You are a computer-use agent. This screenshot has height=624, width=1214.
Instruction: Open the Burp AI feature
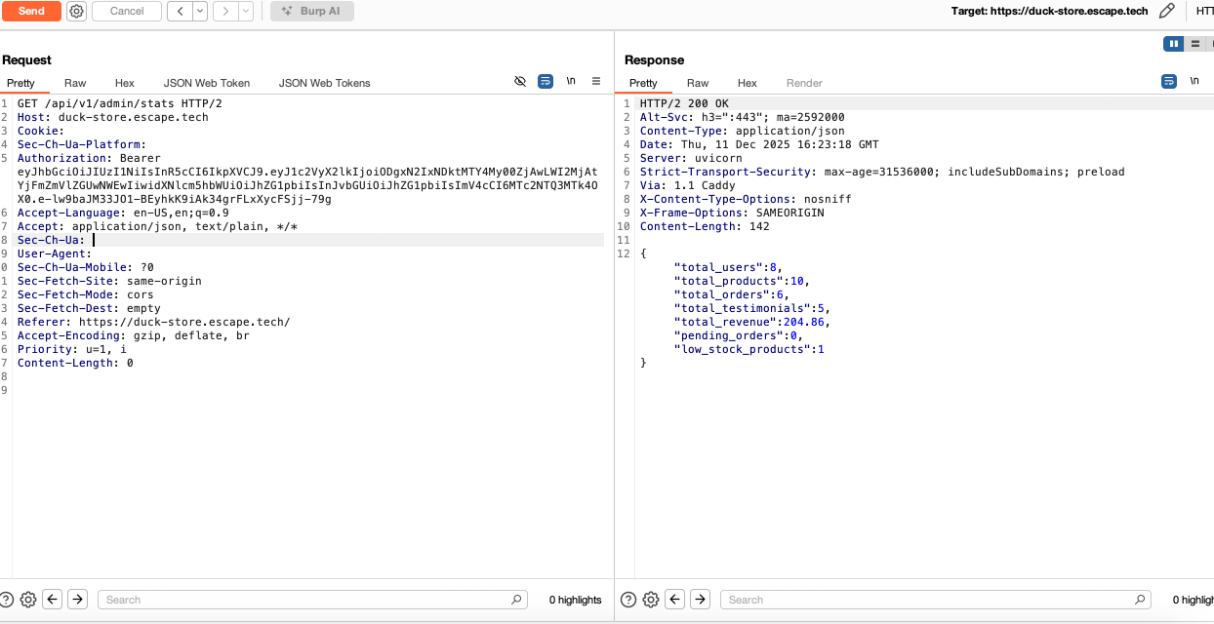tap(311, 11)
